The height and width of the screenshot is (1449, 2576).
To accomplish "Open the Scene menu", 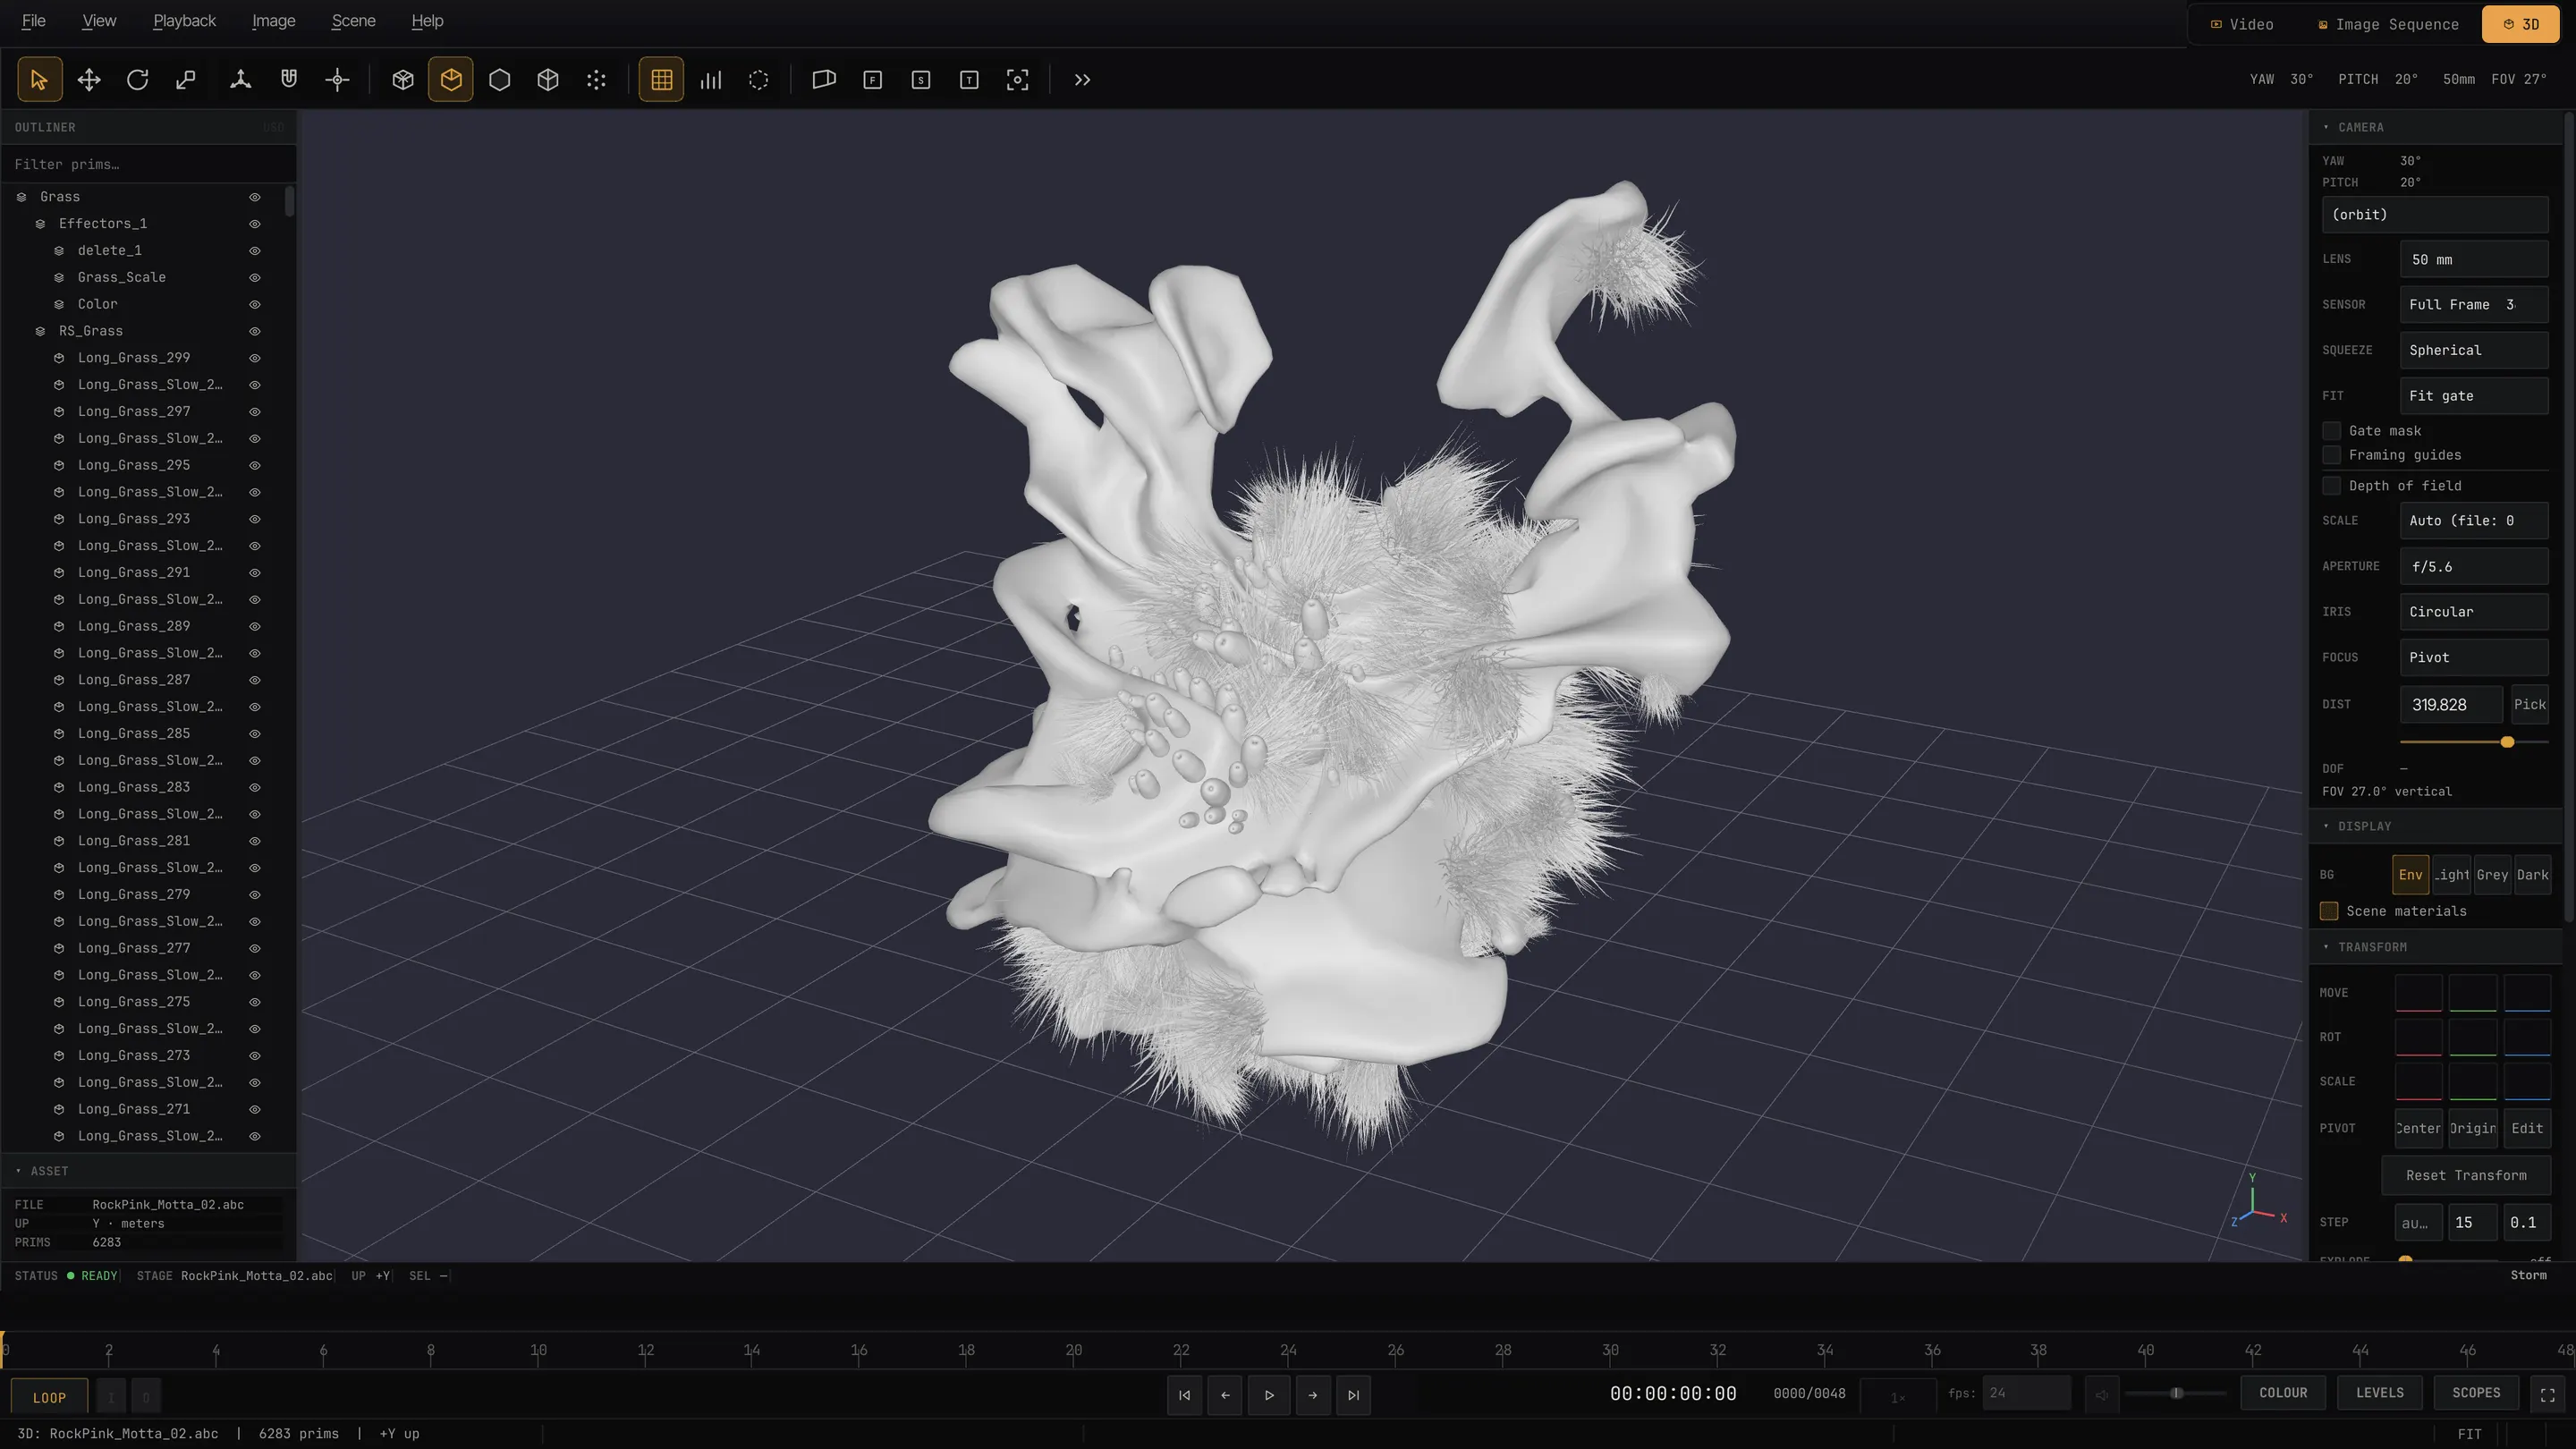I will click(353, 21).
